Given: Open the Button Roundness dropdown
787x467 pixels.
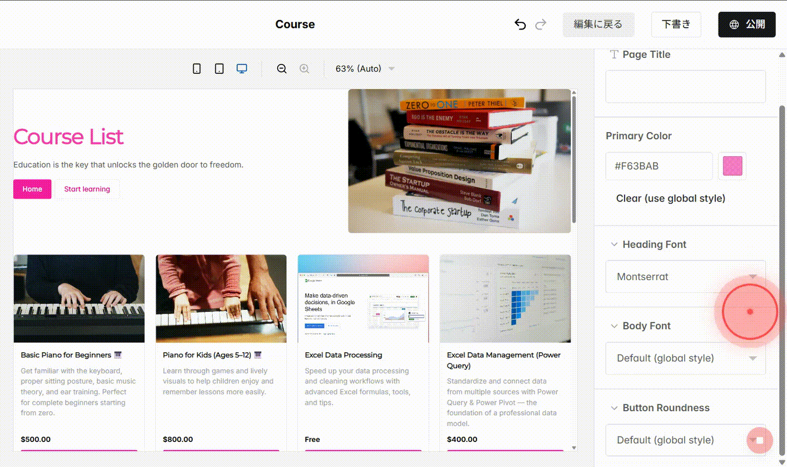Looking at the screenshot, I should pyautogui.click(x=685, y=440).
